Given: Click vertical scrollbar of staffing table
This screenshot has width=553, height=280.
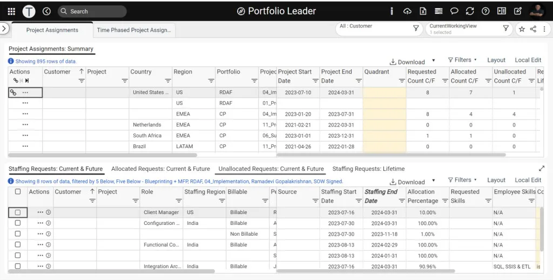Looking at the screenshot, I should coord(541,230).
